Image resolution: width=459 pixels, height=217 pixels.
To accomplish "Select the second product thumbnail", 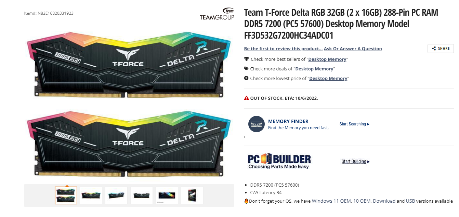I will [x=91, y=195].
